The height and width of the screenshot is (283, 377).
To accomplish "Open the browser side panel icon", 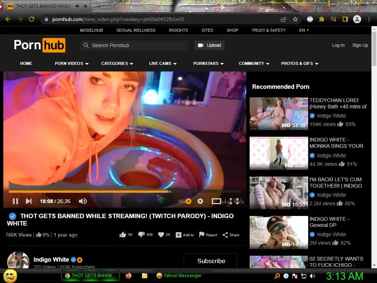I will tap(345, 19).
